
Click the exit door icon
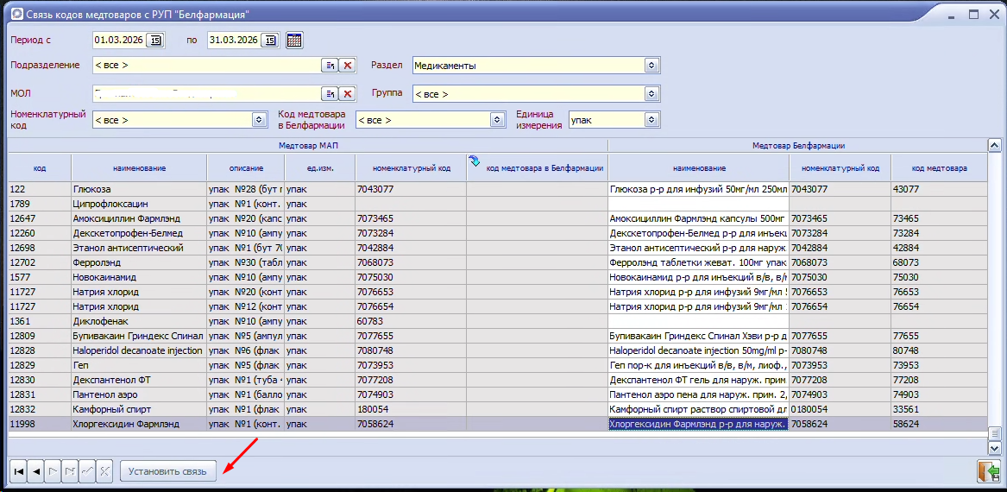987,471
